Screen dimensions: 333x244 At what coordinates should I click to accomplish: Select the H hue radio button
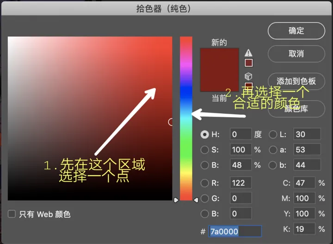coord(205,135)
